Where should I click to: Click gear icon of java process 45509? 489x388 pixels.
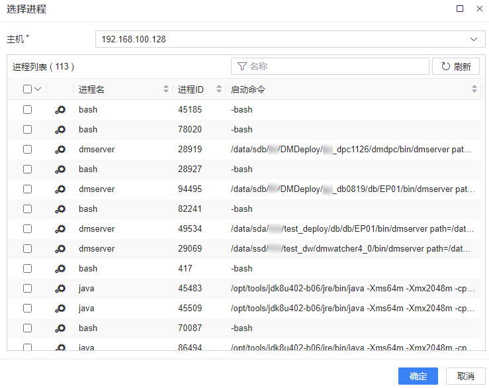tap(60, 309)
